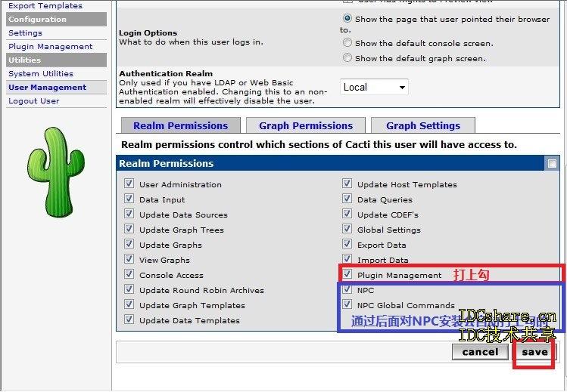This screenshot has height=392, width=567.
Task: Click the 'Realm Permissions' blue section header
Action: (338, 164)
